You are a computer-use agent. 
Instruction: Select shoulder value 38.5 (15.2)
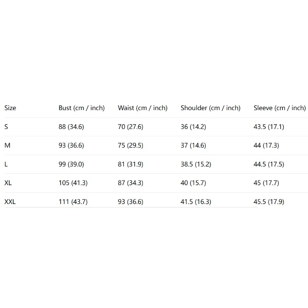tap(196, 164)
